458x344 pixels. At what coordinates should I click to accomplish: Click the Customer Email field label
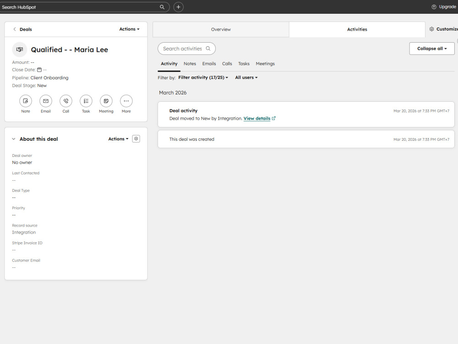(x=26, y=261)
